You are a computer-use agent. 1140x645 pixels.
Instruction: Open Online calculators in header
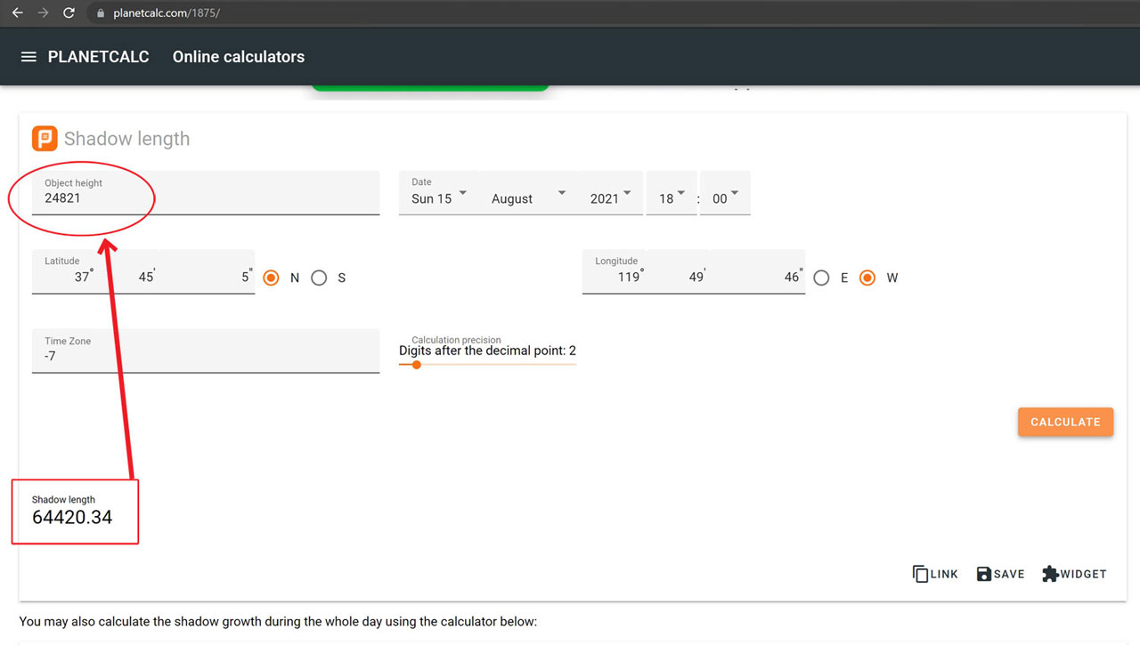(x=238, y=57)
